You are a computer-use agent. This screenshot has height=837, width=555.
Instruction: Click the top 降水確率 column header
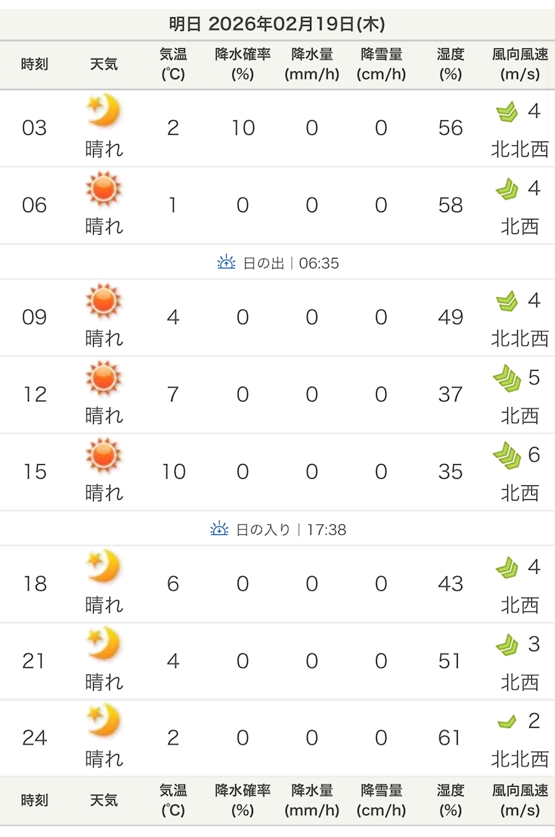pos(242,64)
